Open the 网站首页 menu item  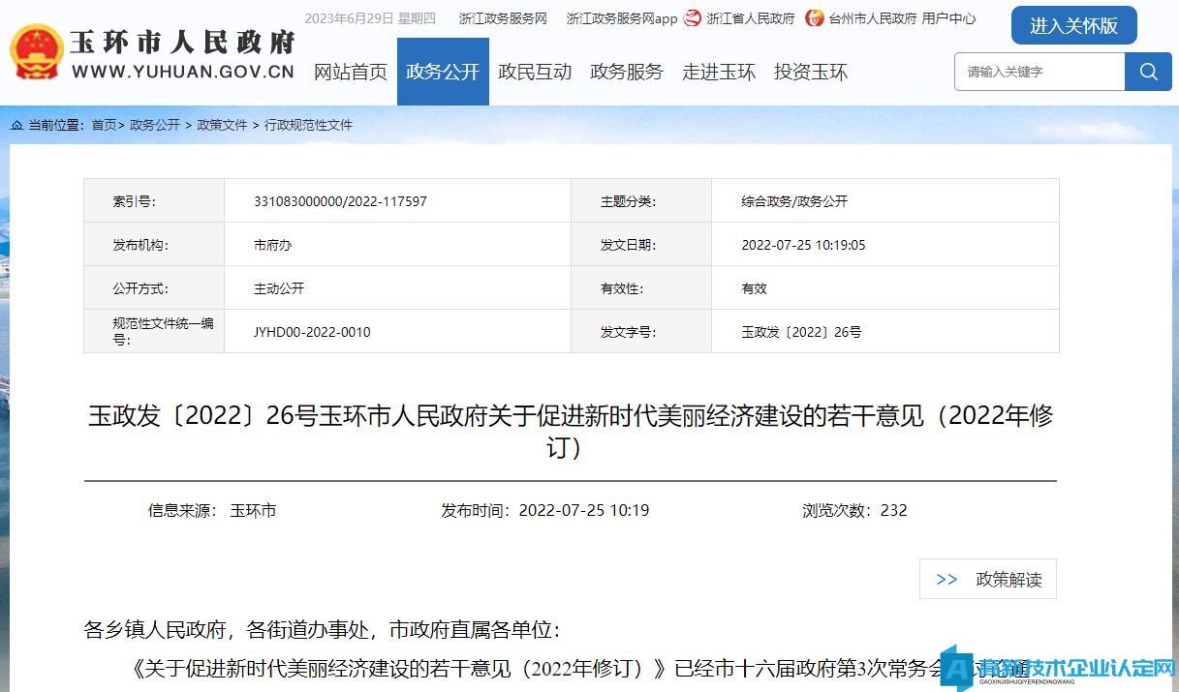[351, 72]
